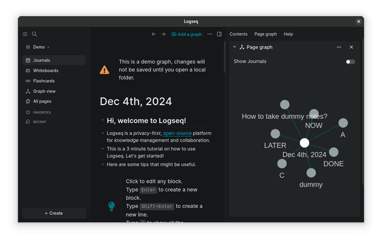Open Flashcards in the left sidebar
382x242 pixels.
(x=54, y=81)
